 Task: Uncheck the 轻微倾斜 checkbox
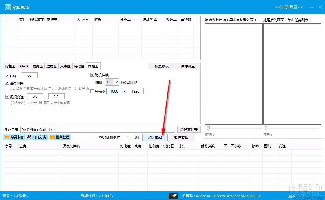pos(7,83)
